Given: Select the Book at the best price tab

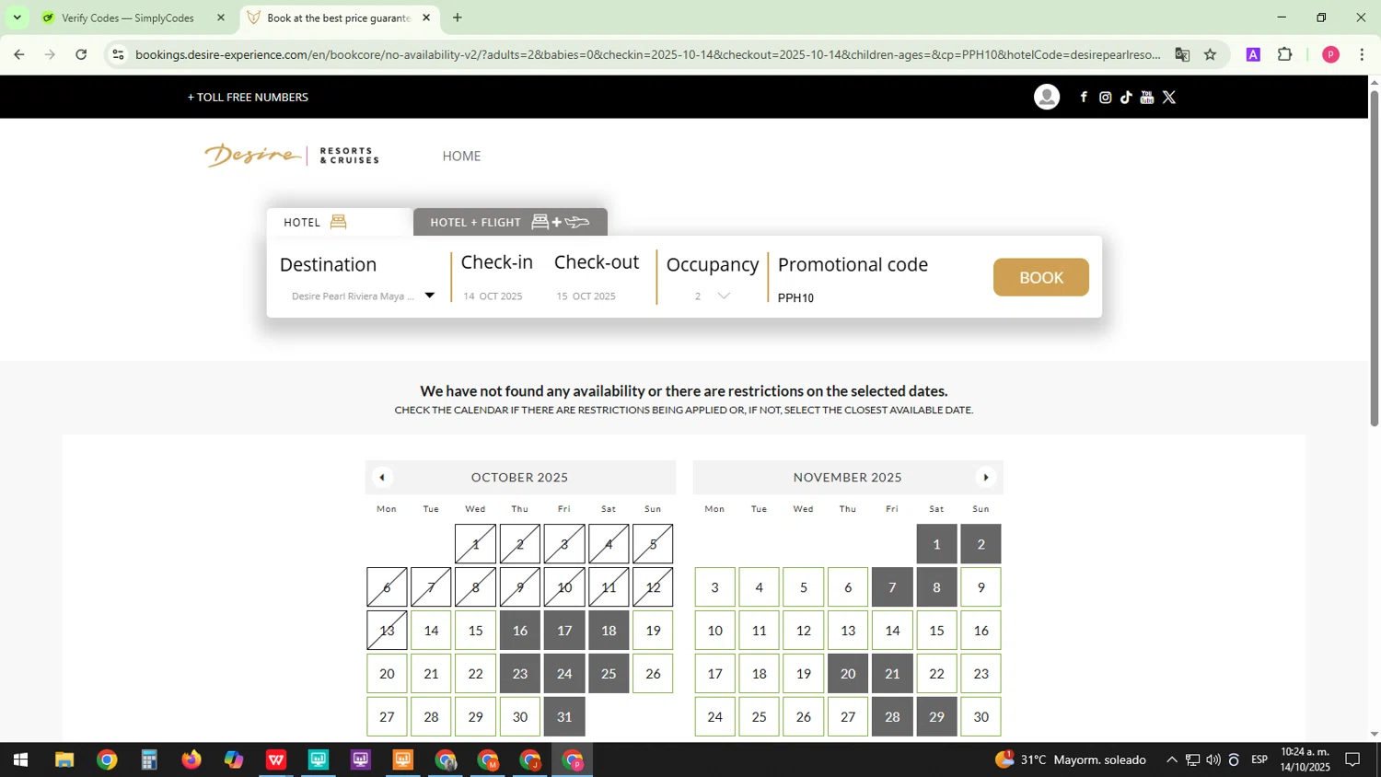Looking at the screenshot, I should click(x=339, y=17).
